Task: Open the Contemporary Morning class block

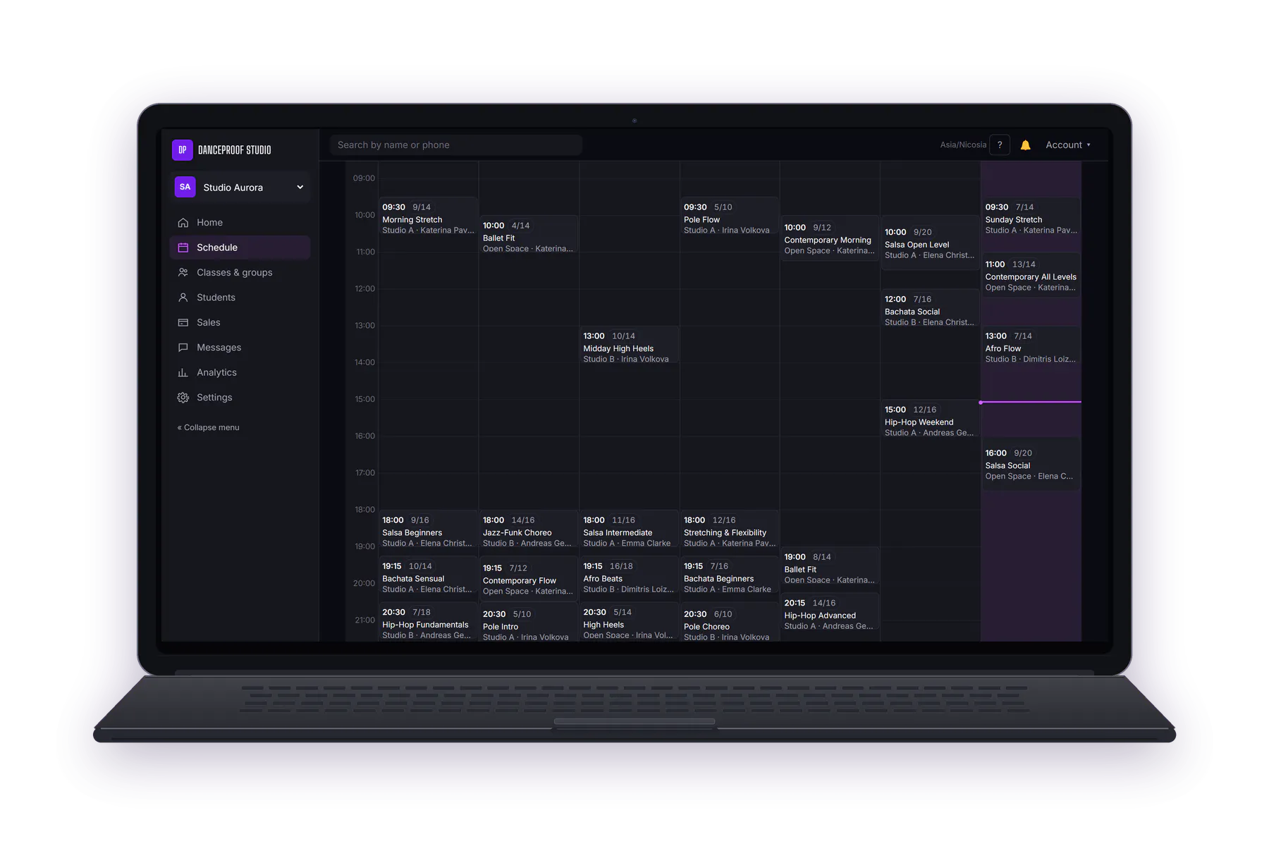Action: click(x=830, y=239)
